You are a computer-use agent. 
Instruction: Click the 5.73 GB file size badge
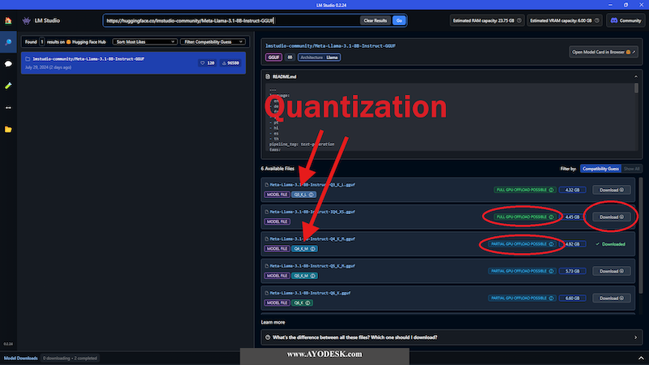point(573,271)
